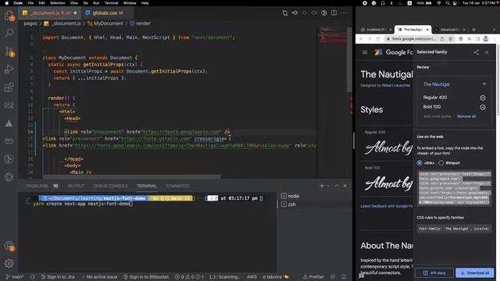This screenshot has width=500, height=281.
Task: Click the Prettier status bar item
Action: [x=313, y=277]
